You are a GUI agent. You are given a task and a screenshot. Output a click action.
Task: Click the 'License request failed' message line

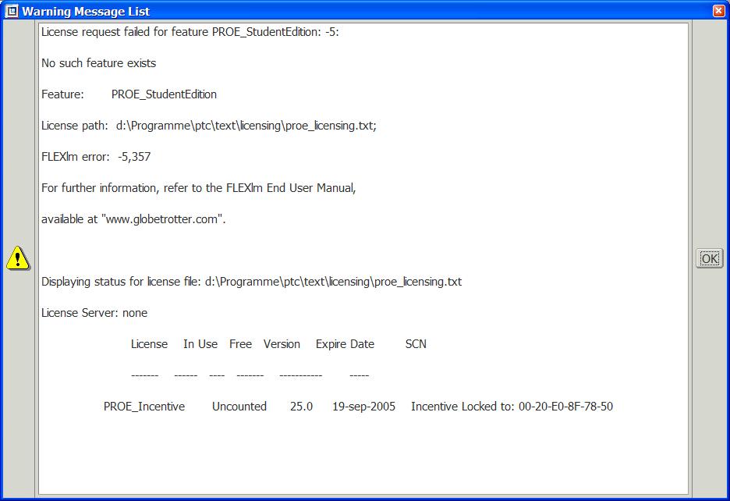click(190, 32)
